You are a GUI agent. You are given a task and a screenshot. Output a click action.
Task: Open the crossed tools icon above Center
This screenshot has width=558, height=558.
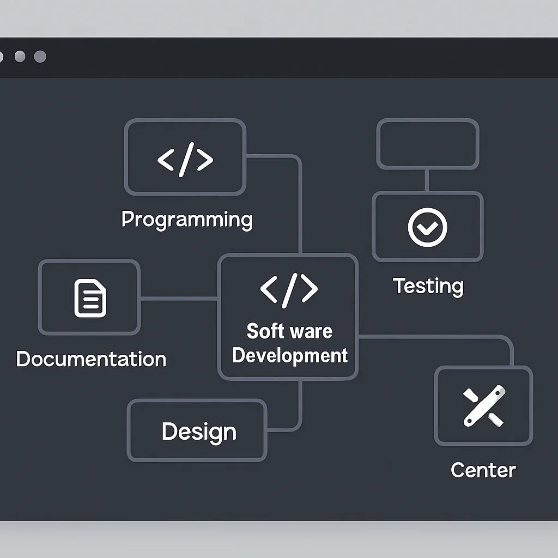tap(484, 405)
